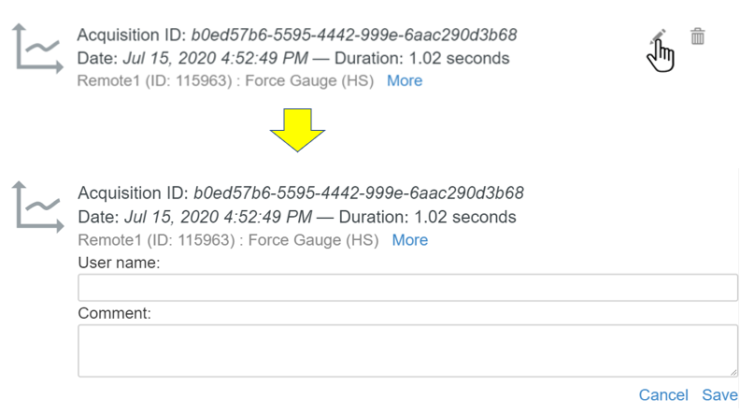Image resolution: width=754 pixels, height=414 pixels.
Task: Click the pencil edit icon for the acquisition
Action: pos(658,36)
